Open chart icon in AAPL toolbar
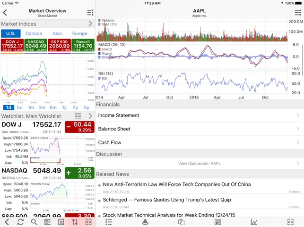 (x=254, y=222)
